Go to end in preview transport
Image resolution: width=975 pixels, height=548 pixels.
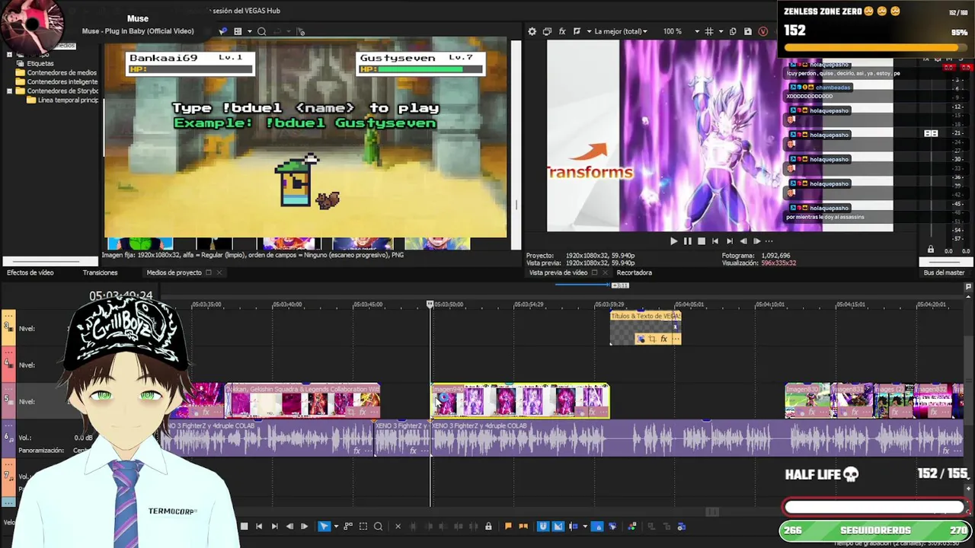pos(729,241)
